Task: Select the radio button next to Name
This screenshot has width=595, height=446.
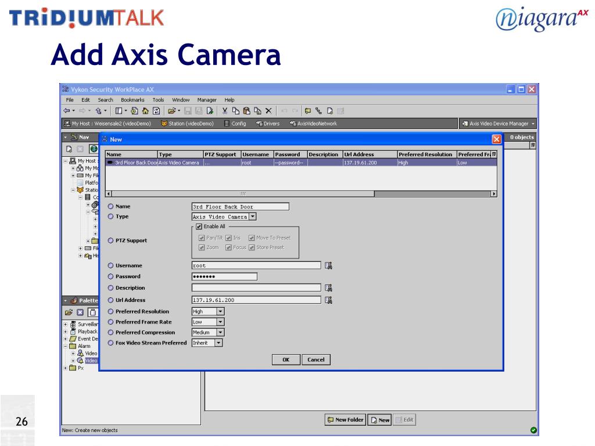Action: pyautogui.click(x=110, y=206)
